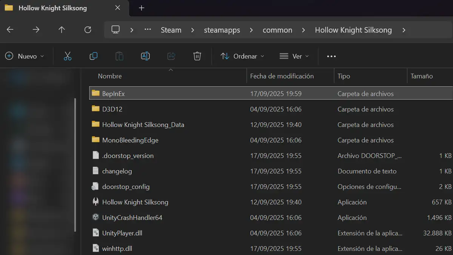The width and height of the screenshot is (453, 255).
Task: Select the Hollow Knight Silksong tab
Action: point(52,8)
